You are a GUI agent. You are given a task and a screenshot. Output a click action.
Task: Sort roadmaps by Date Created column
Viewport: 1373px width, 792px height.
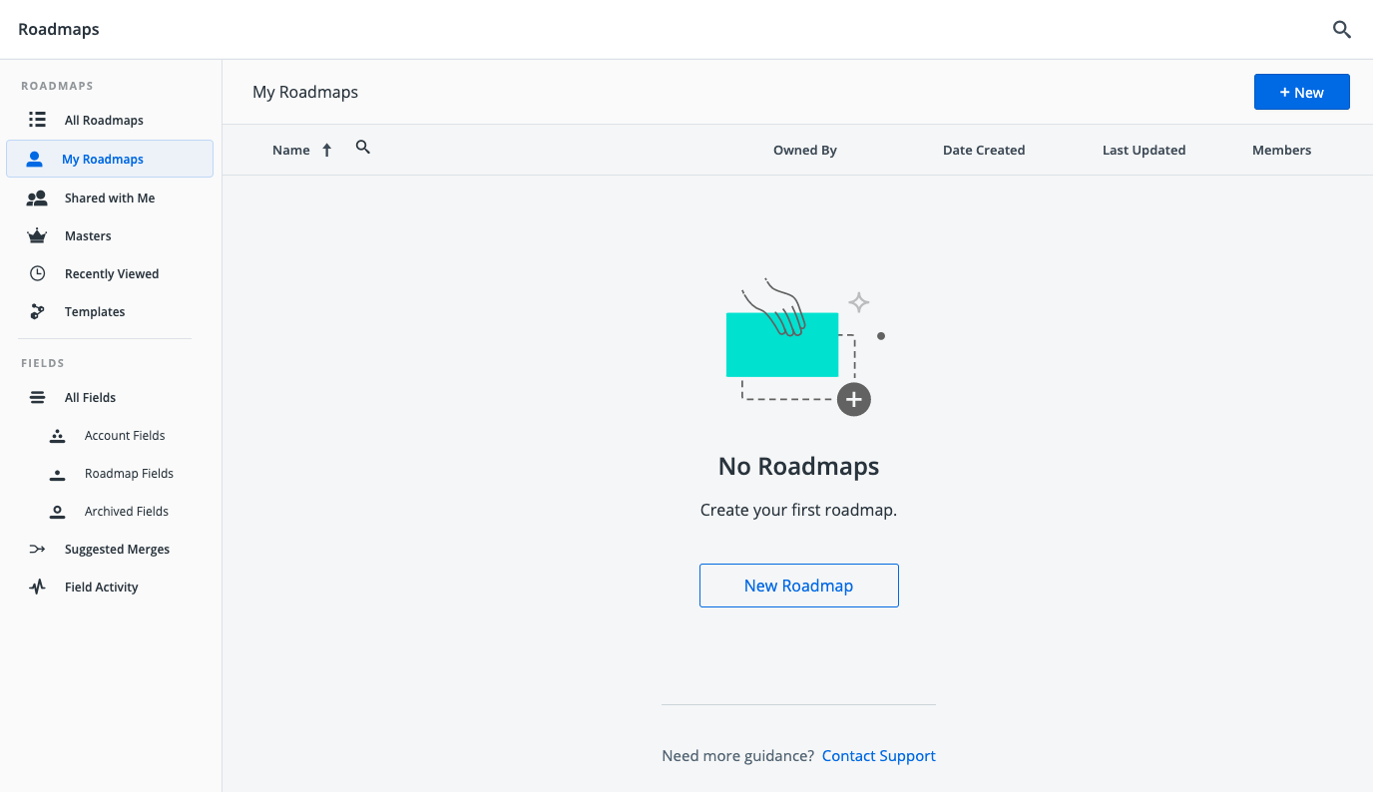[984, 150]
